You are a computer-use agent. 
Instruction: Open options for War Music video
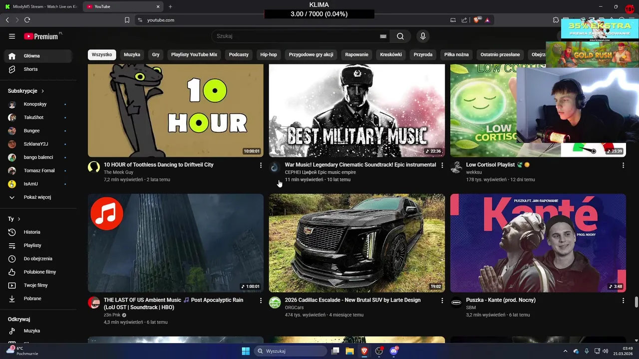[x=442, y=165]
